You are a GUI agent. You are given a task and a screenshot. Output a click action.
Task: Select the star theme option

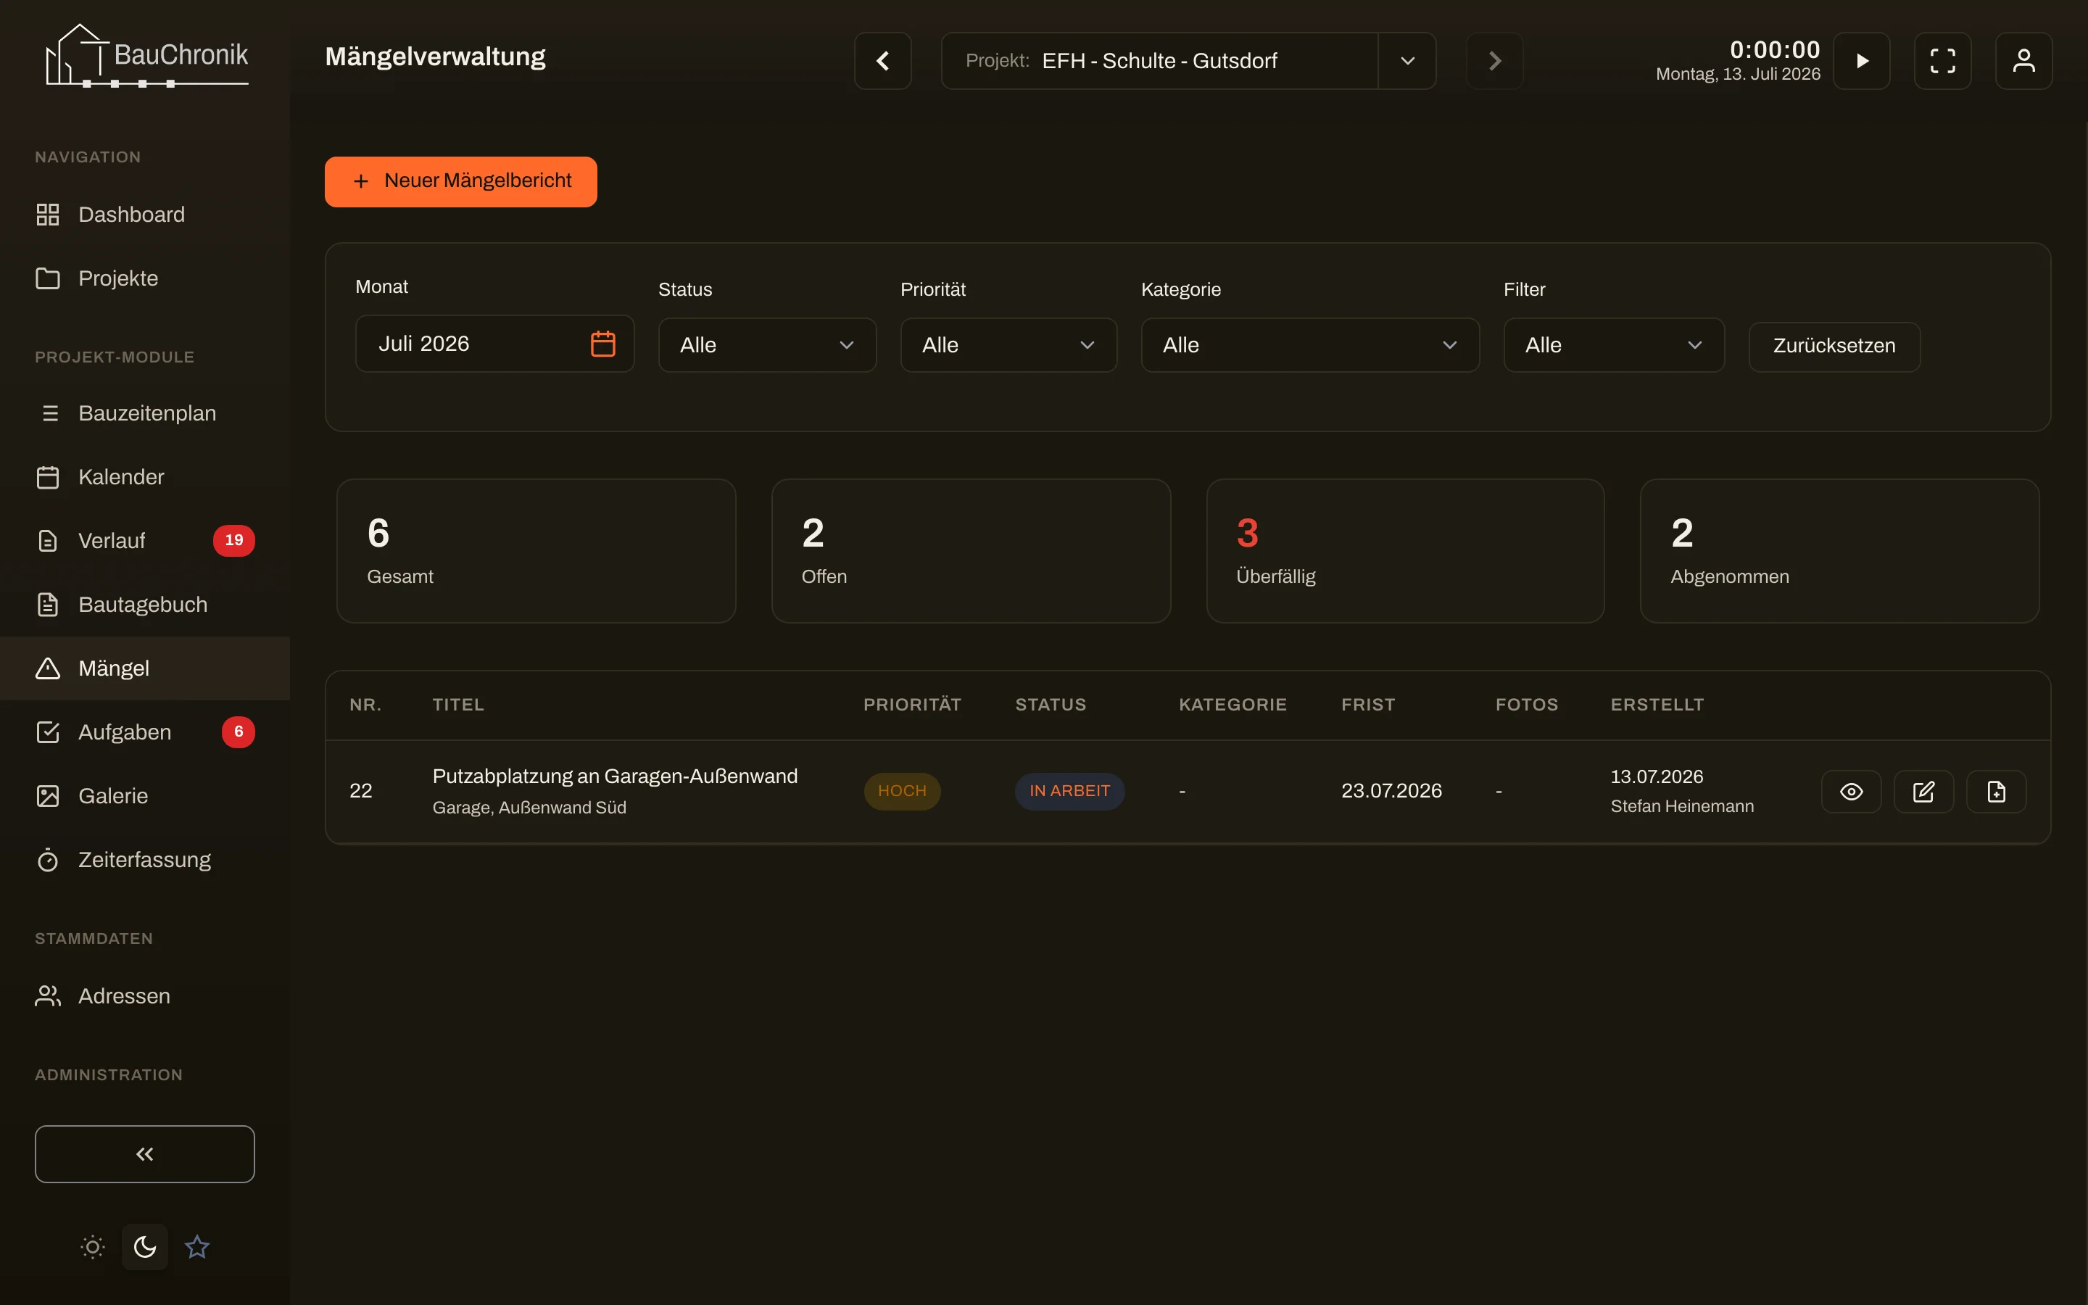coord(196,1246)
